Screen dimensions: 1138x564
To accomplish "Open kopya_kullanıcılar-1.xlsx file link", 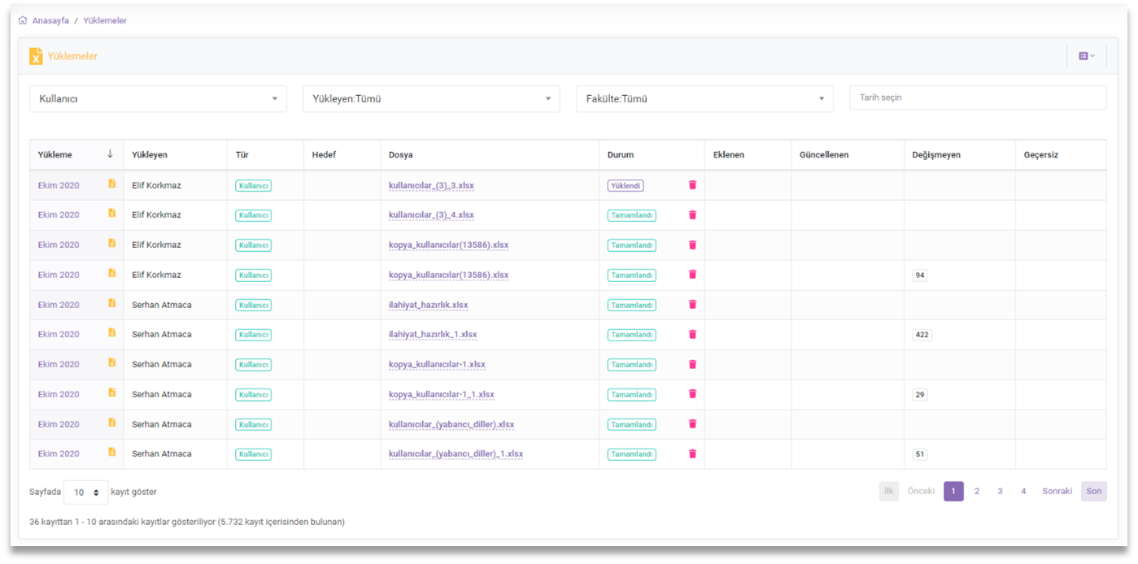I will point(437,364).
